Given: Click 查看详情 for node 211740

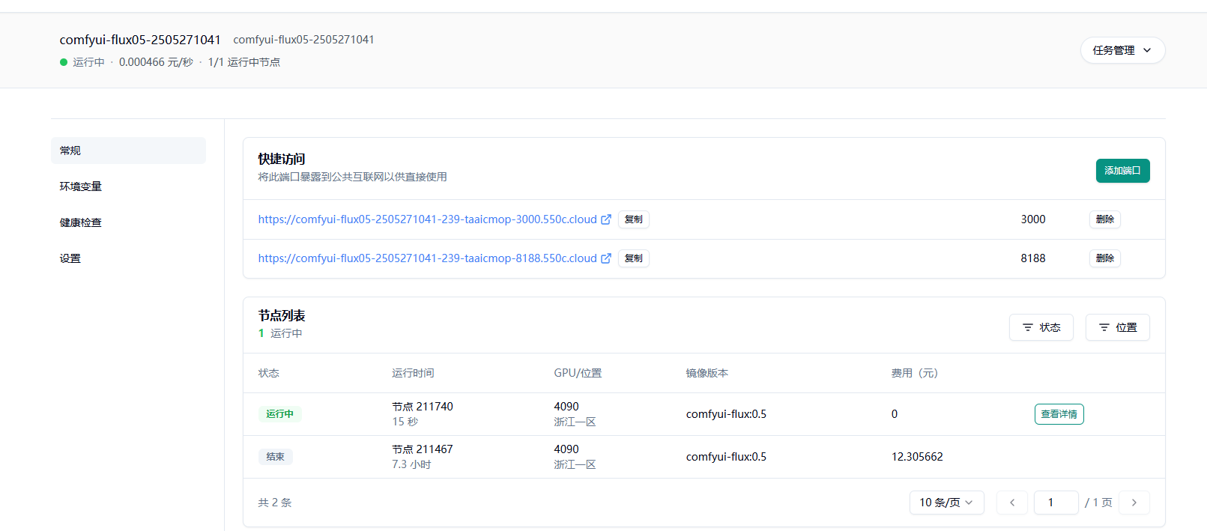Looking at the screenshot, I should 1059,414.
